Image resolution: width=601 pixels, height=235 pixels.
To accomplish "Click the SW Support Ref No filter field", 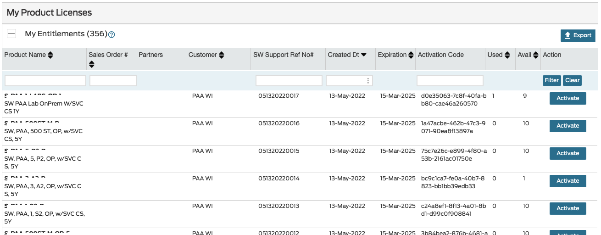I will (289, 81).
